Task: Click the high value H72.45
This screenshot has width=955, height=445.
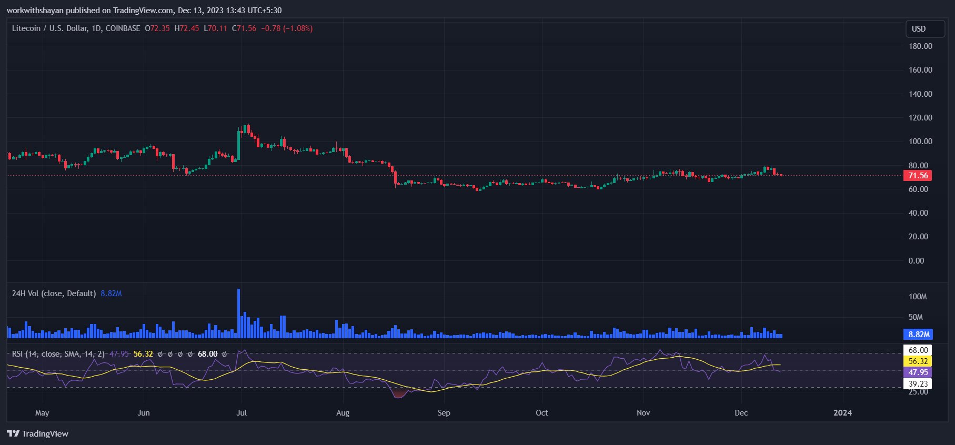Action: (187, 28)
